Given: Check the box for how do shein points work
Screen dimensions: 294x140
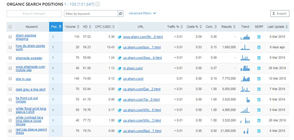Looking at the screenshot, I should click(10, 47).
